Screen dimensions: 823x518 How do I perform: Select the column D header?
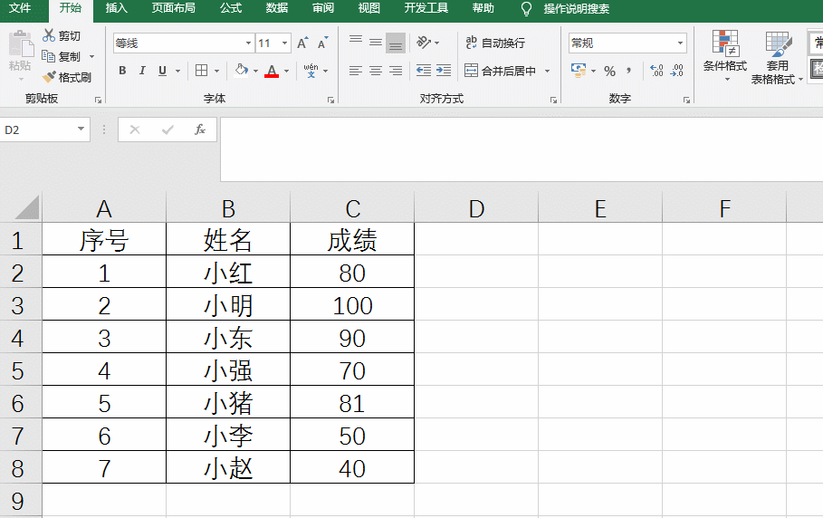(476, 208)
